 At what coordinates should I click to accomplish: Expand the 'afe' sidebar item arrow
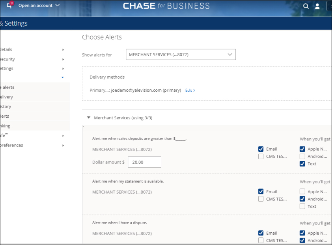pyautogui.click(x=63, y=136)
